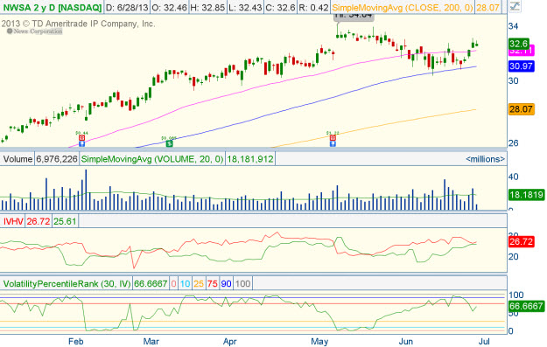The height and width of the screenshot is (347, 547).
Task: Click the May red earnings marker
Action: [x=333, y=138]
